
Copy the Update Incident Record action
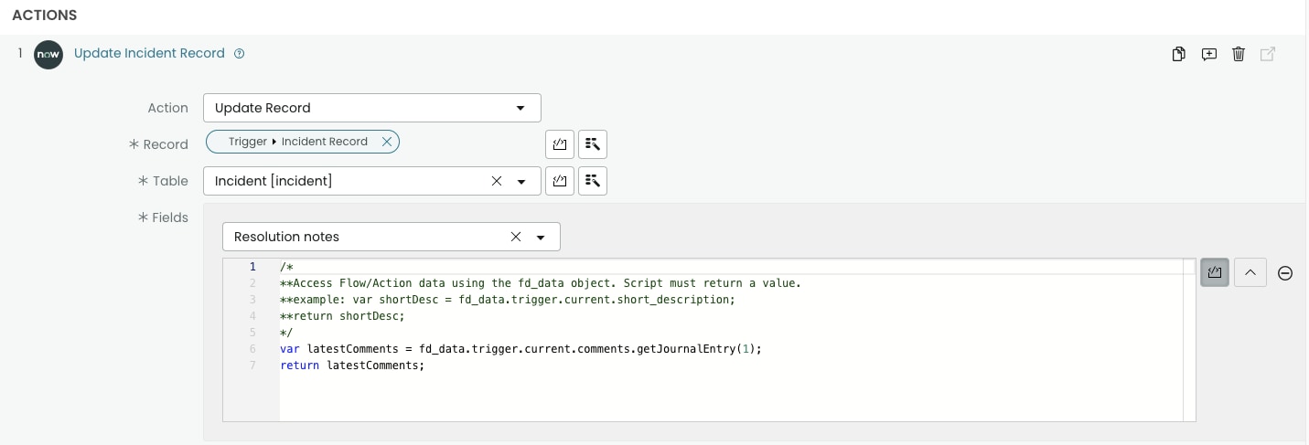[x=1179, y=54]
